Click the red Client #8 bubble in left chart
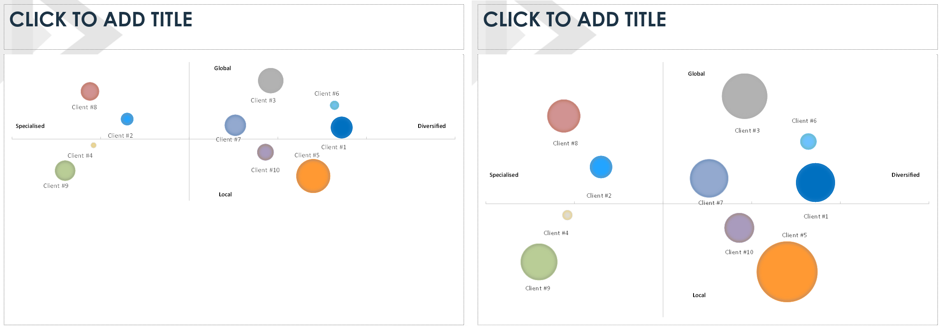This screenshot has width=943, height=326. [x=90, y=91]
